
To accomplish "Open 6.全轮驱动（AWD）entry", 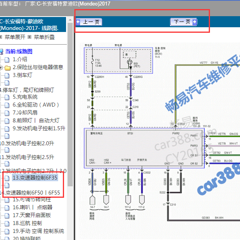I will [x=36, y=105].
